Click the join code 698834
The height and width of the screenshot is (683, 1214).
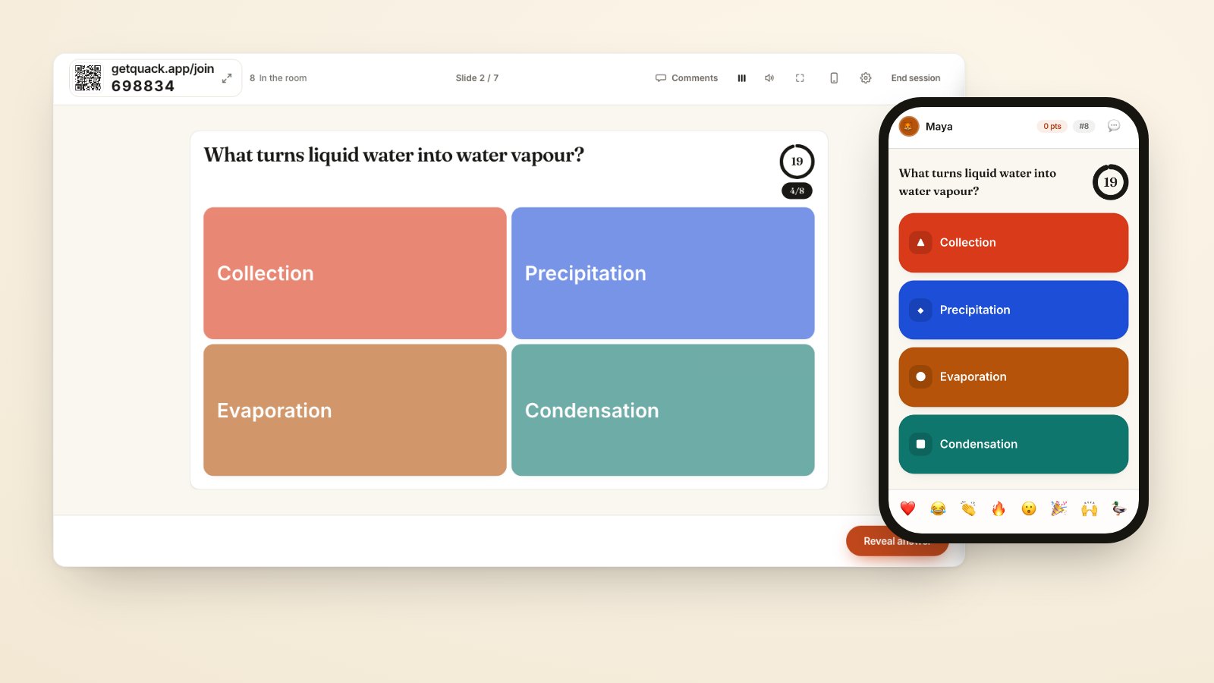click(143, 87)
